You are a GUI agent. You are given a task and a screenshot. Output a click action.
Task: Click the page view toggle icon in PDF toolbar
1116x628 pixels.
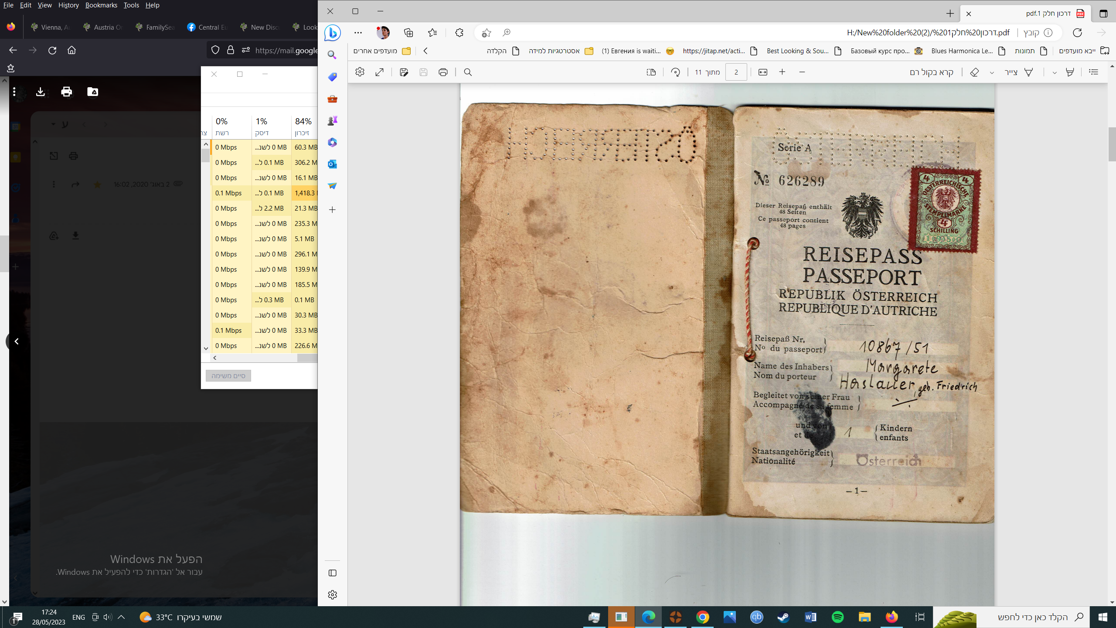651,72
